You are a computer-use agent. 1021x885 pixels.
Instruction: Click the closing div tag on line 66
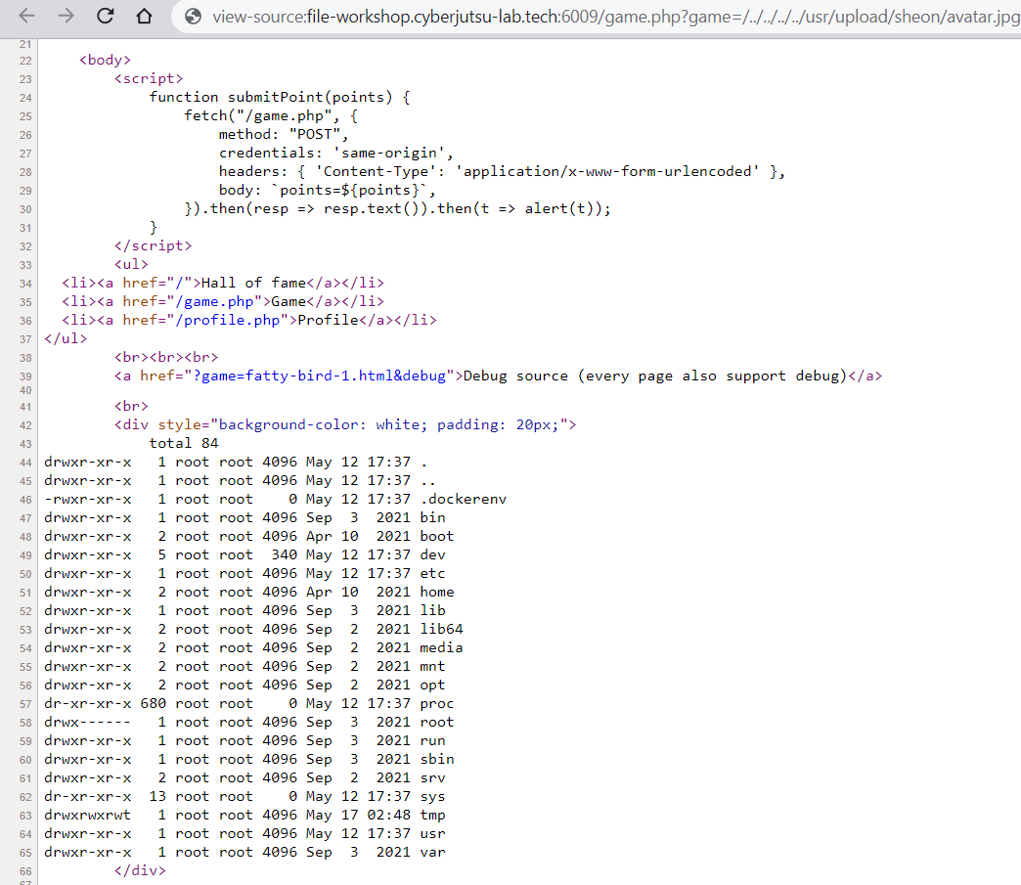pos(140,870)
